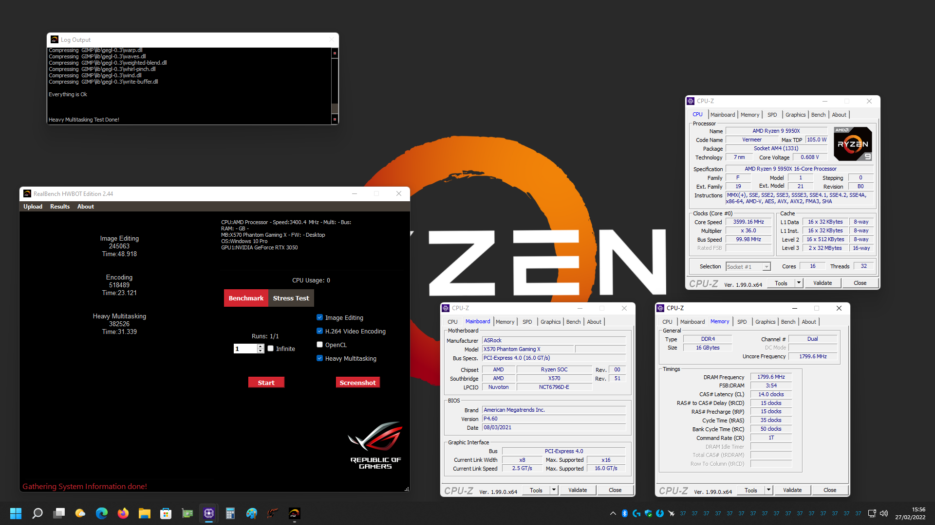Viewport: 935px width, 525px height.
Task: Expand Tools arrow in CPU-Z processor window
Action: (799, 283)
